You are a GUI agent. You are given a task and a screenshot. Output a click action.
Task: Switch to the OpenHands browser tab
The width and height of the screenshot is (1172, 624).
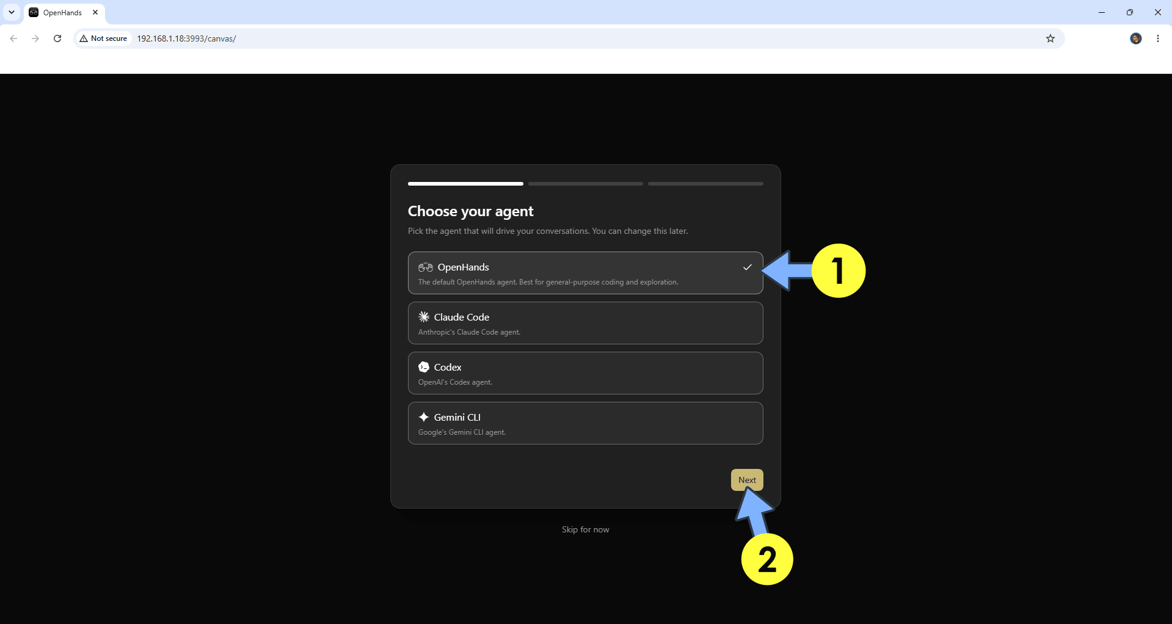pyautogui.click(x=65, y=13)
